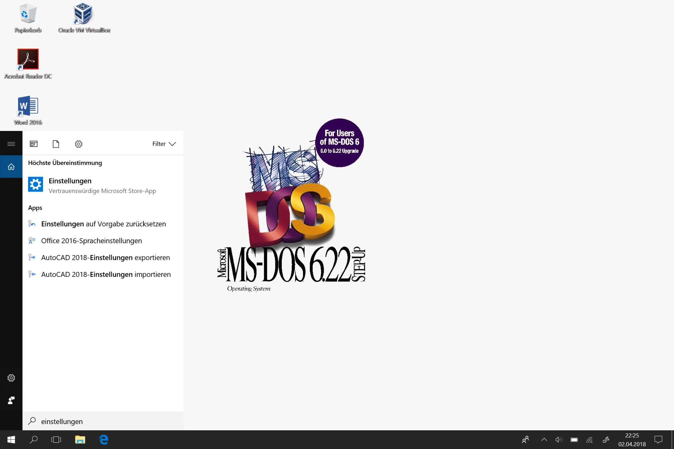This screenshot has width=674, height=449.
Task: Click the MS-DOS 6.22 wallpaper logo
Action: click(x=291, y=205)
